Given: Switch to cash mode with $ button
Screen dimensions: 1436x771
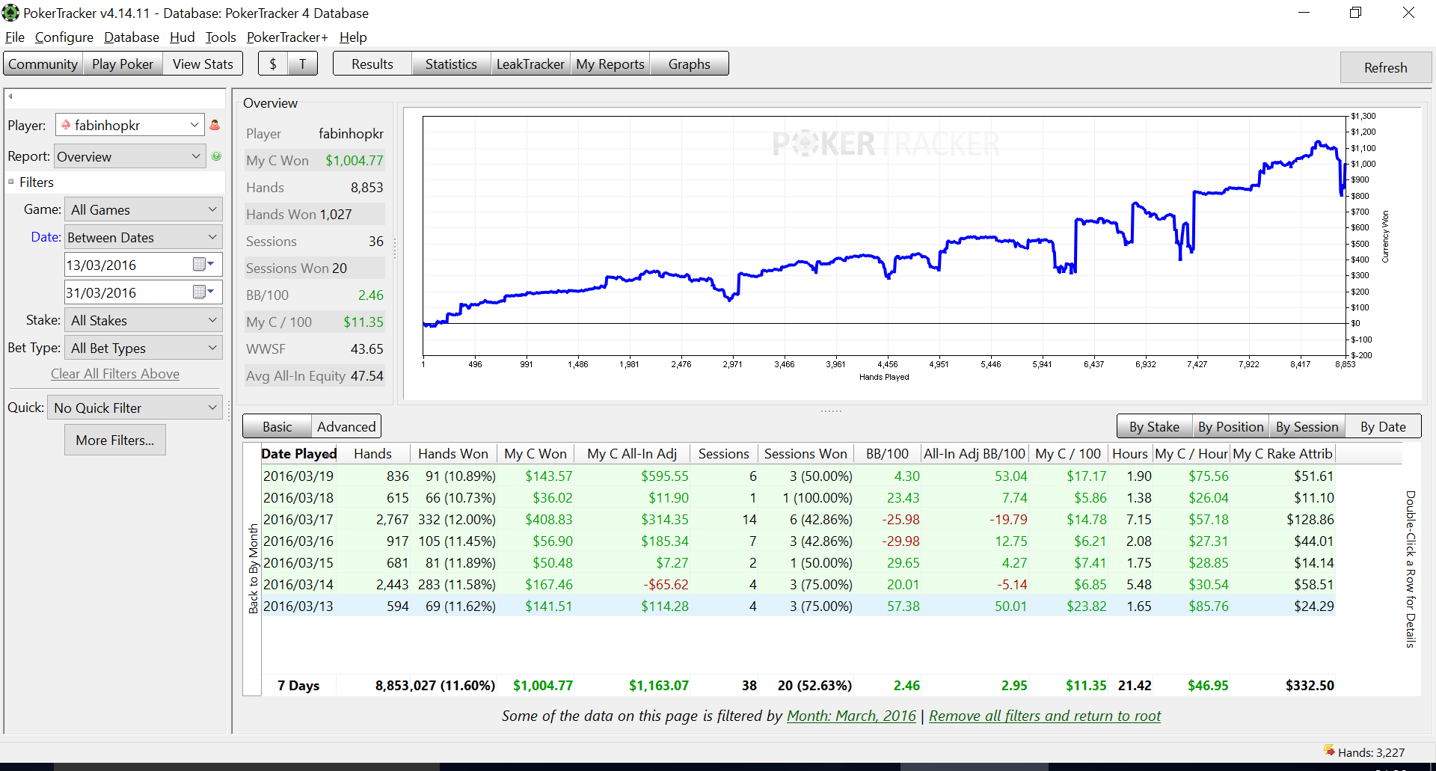Looking at the screenshot, I should [273, 64].
